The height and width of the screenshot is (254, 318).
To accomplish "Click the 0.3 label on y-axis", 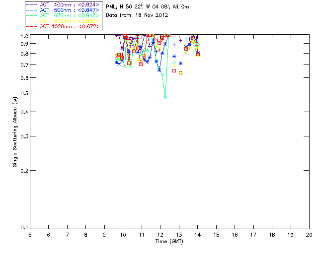I will point(23,136).
